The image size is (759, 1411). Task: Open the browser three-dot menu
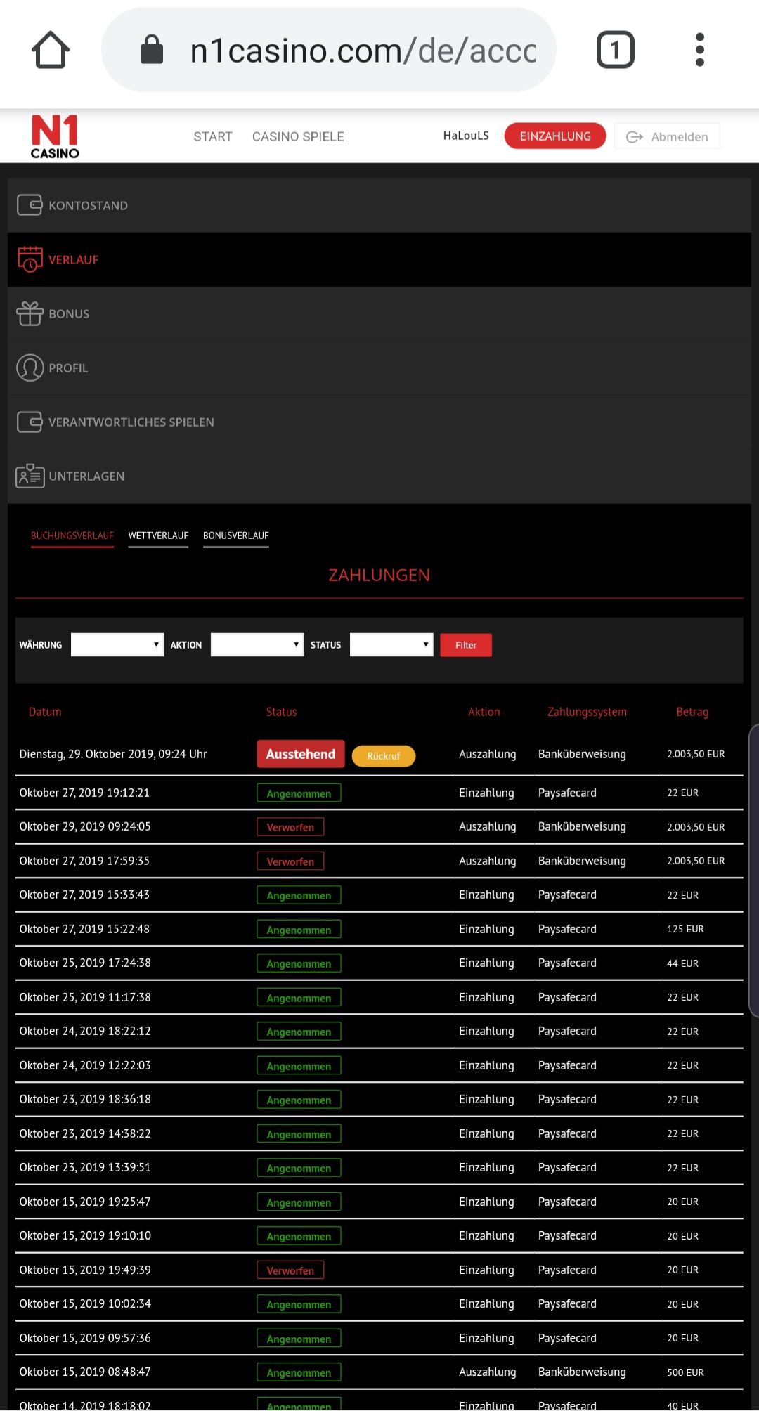click(699, 50)
